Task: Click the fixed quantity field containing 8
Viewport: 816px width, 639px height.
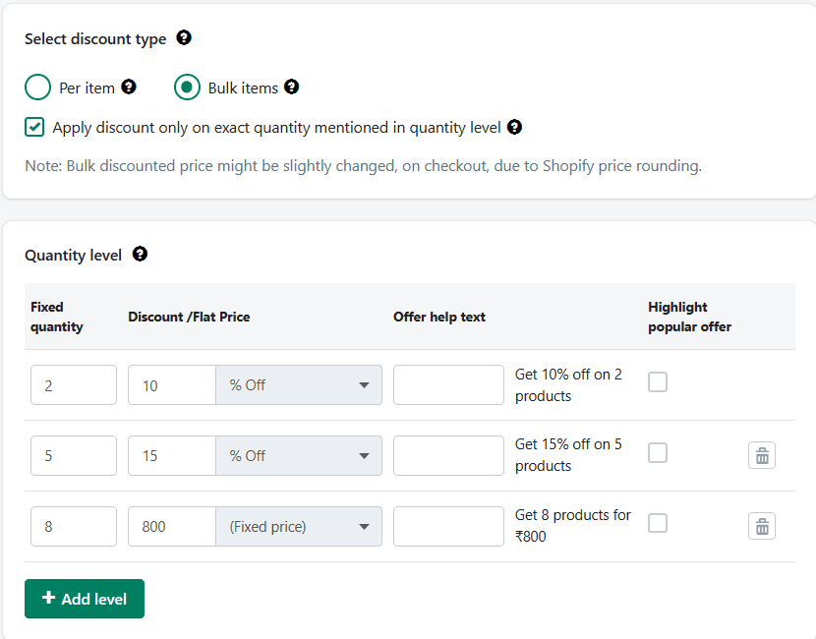Action: pyautogui.click(x=74, y=527)
